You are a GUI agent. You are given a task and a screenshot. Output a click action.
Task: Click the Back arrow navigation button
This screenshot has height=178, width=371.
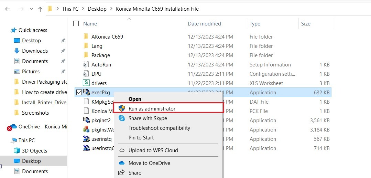[8, 9]
